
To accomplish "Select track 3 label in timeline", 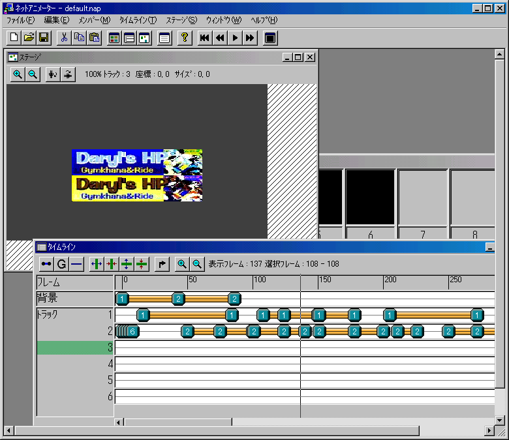I will 75,347.
